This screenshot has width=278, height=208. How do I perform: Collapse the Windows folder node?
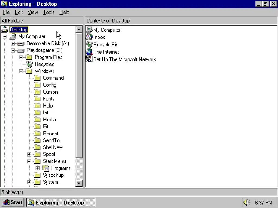[x=21, y=71]
